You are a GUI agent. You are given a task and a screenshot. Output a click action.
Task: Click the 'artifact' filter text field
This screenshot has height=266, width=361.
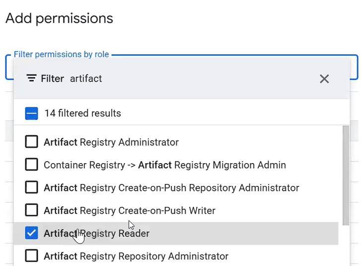click(189, 79)
